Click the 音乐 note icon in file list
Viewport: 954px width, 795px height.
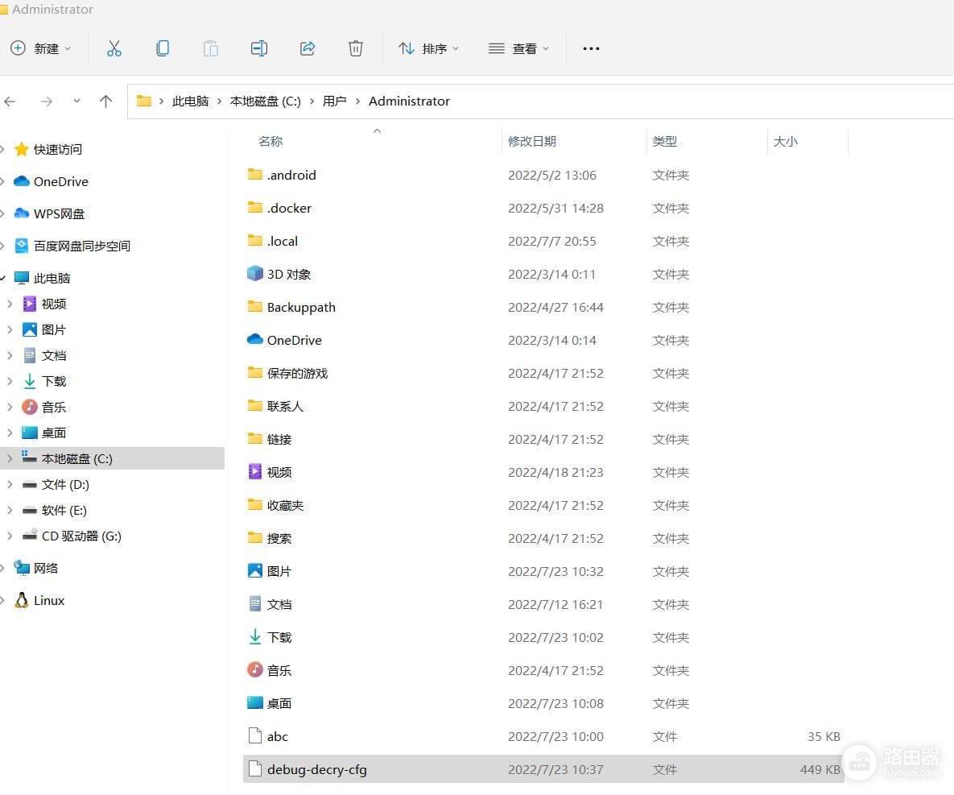255,670
